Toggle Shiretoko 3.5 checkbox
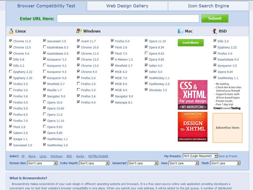 pos(146,90)
